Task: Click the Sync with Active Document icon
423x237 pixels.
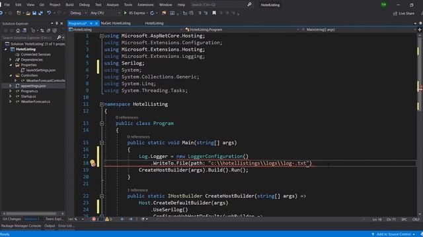Action: [42, 31]
